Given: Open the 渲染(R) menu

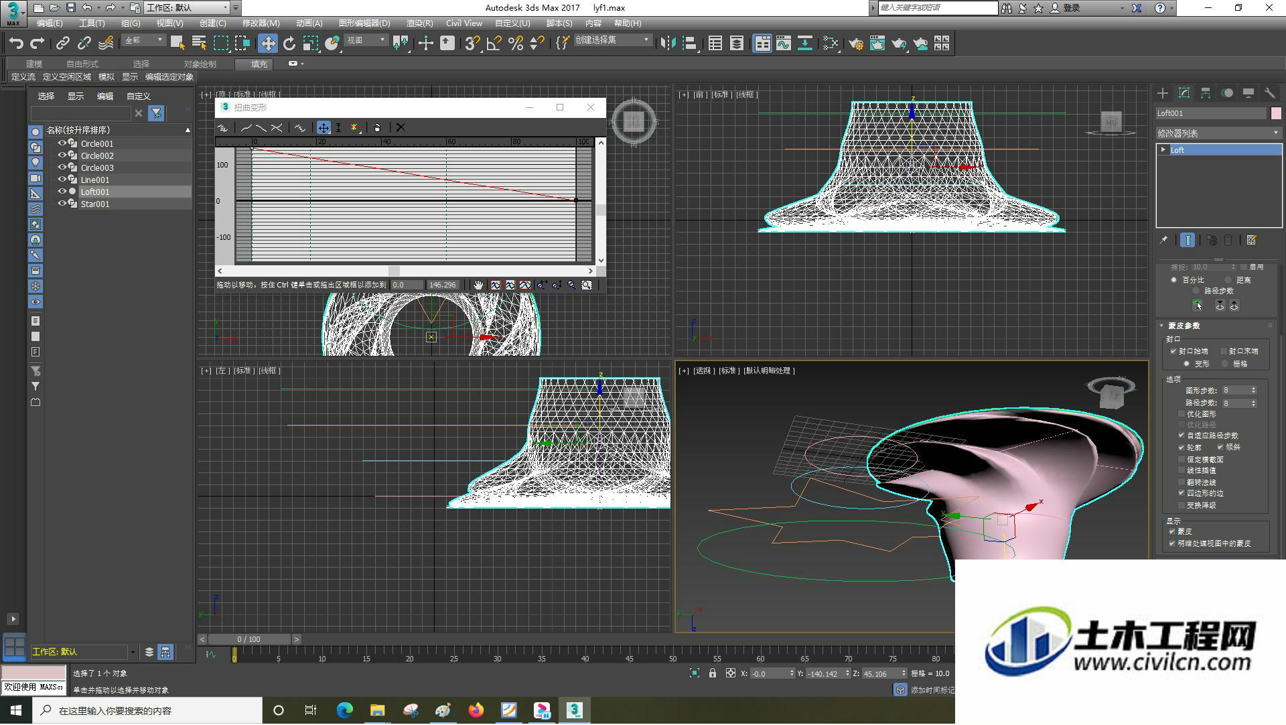Looking at the screenshot, I should coord(419,23).
